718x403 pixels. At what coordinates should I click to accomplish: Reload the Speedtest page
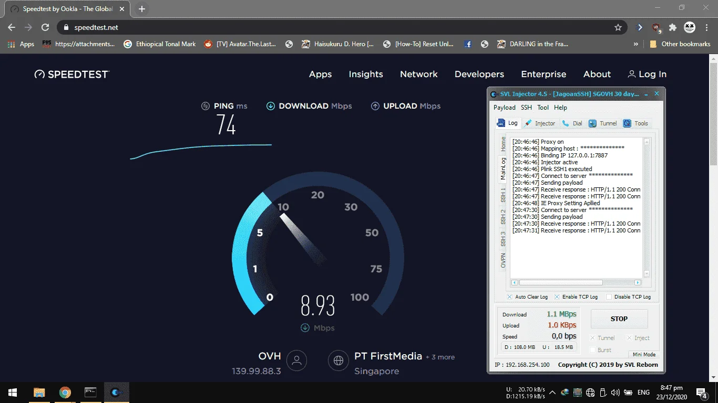45,27
